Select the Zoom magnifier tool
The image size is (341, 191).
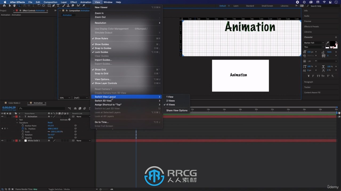tap(19, 6)
